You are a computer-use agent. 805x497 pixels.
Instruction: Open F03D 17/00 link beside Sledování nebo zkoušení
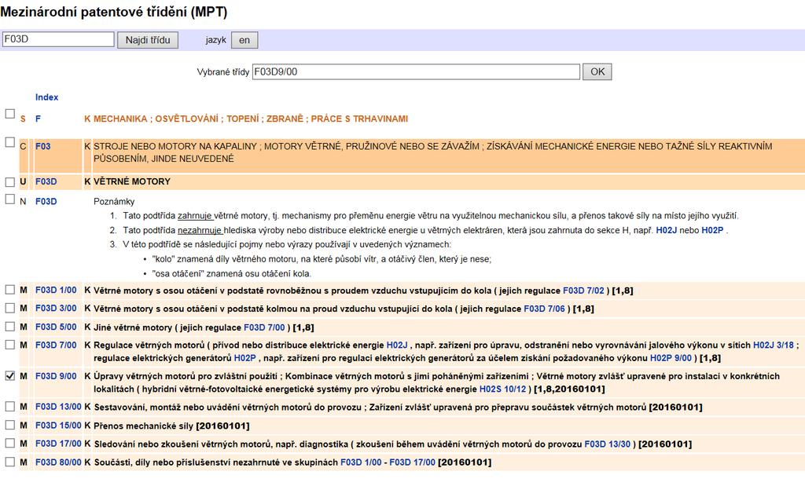(x=58, y=444)
